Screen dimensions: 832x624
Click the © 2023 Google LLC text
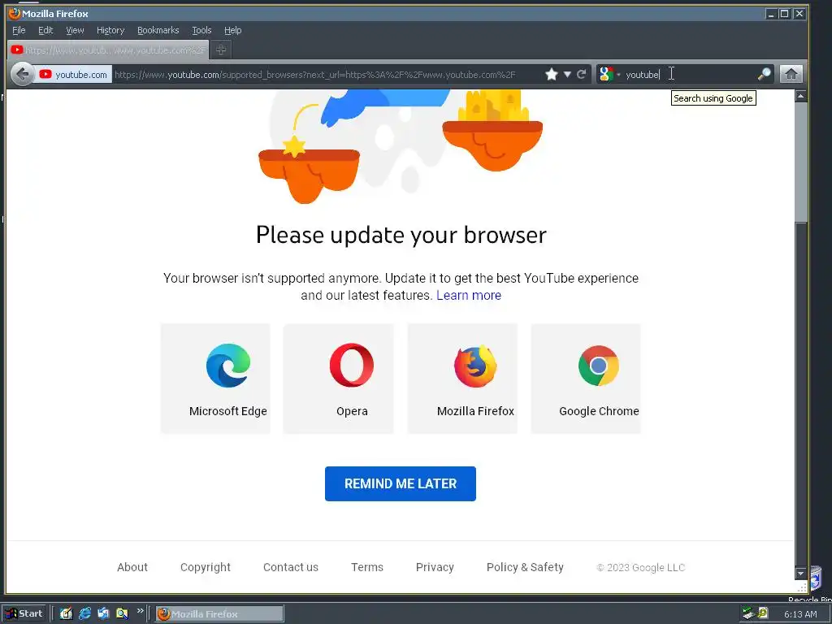(641, 568)
